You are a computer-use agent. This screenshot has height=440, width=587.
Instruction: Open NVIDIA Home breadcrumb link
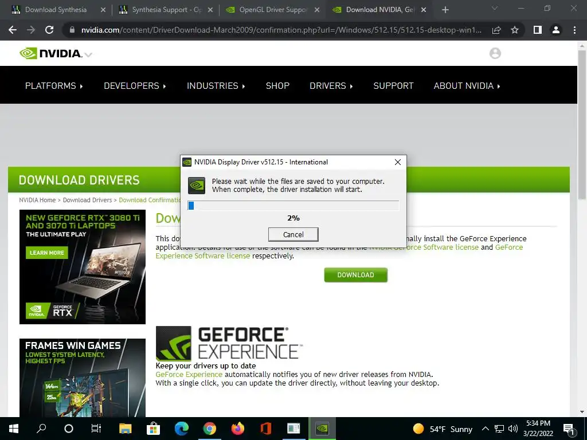pos(37,200)
